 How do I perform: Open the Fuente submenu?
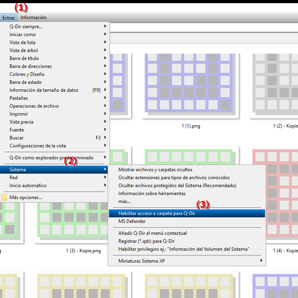tap(55, 130)
